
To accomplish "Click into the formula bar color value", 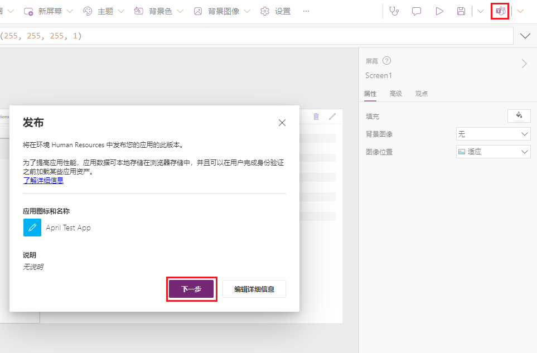I will click(41, 36).
